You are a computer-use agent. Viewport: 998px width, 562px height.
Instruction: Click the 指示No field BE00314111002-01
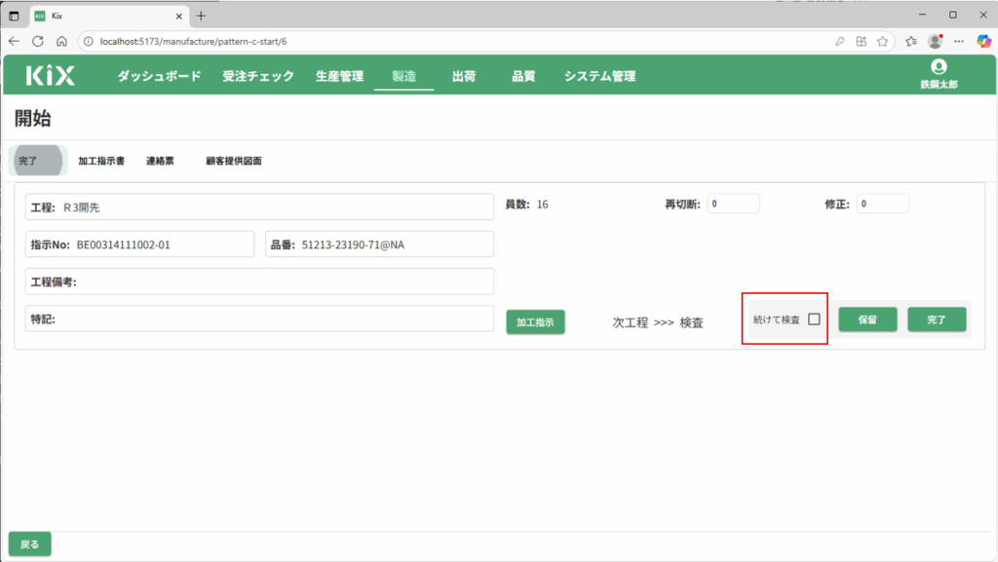[x=140, y=244]
